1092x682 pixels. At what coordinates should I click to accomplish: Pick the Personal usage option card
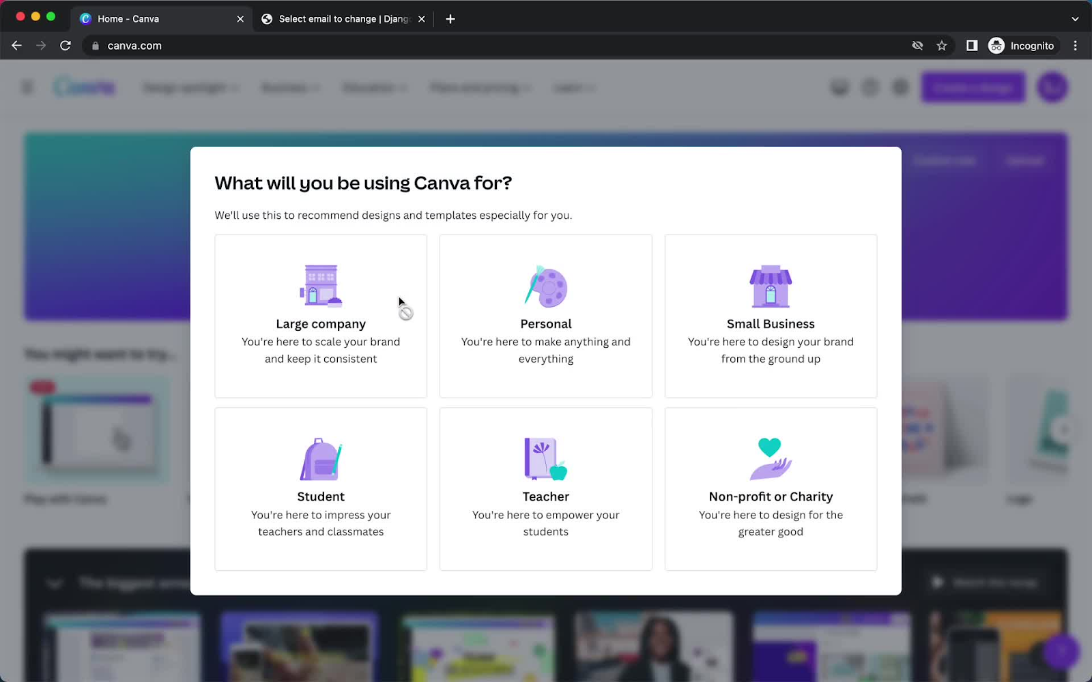(545, 316)
